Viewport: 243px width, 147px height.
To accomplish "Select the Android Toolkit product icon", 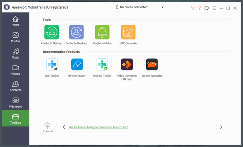I will 102,65.
